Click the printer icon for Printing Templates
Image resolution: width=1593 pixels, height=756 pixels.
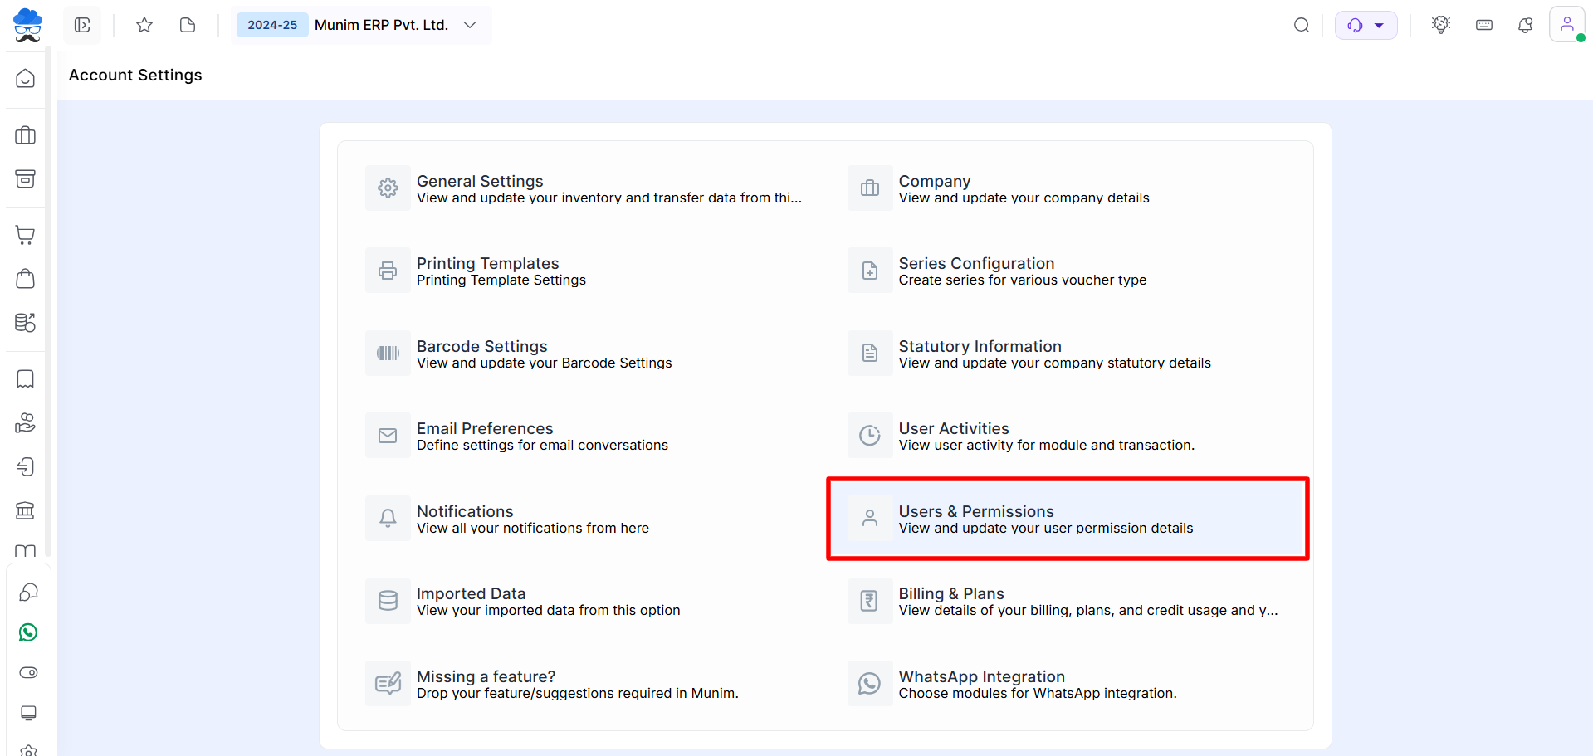(x=388, y=271)
